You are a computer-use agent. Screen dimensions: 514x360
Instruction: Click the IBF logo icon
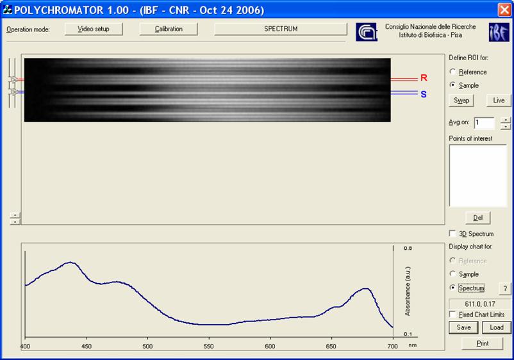[499, 33]
